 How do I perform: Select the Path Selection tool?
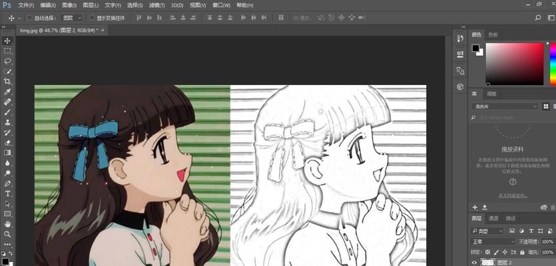[x=7, y=204]
